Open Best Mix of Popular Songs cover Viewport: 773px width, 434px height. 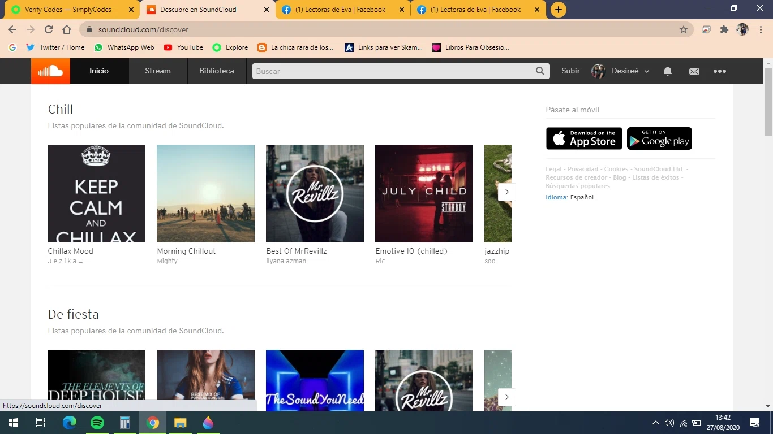205,380
